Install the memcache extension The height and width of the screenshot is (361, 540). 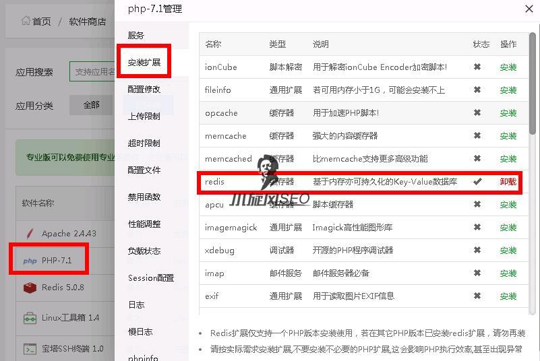(508, 136)
